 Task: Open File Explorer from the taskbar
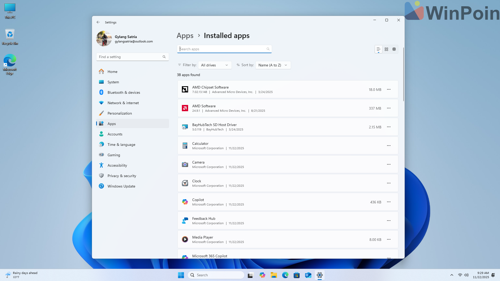(274, 275)
